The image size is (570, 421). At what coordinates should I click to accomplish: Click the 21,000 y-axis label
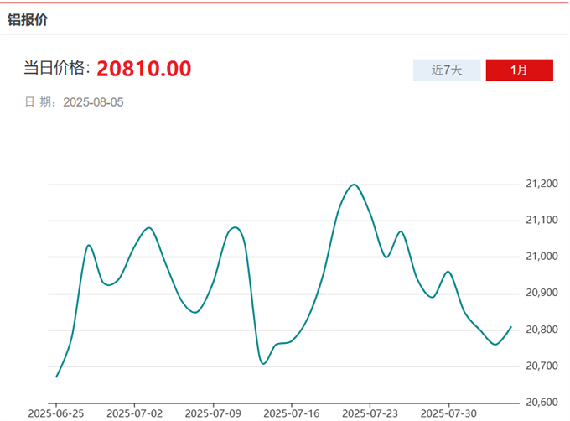[542, 257]
